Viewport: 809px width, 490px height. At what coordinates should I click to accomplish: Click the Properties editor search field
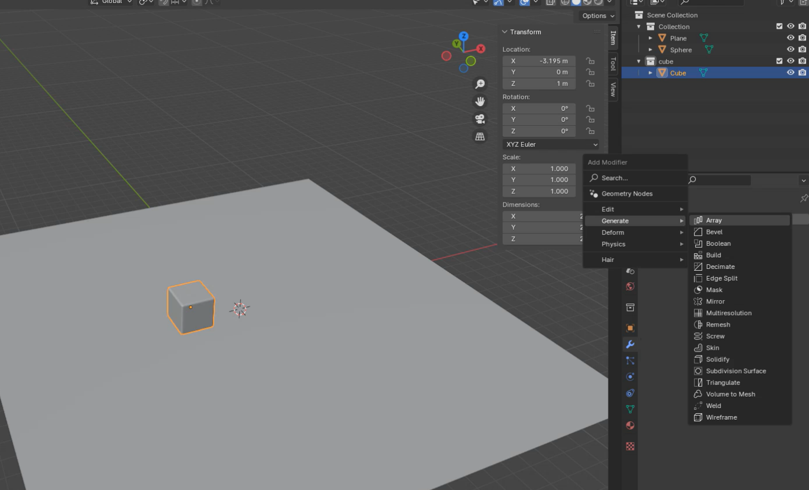pyautogui.click(x=718, y=180)
